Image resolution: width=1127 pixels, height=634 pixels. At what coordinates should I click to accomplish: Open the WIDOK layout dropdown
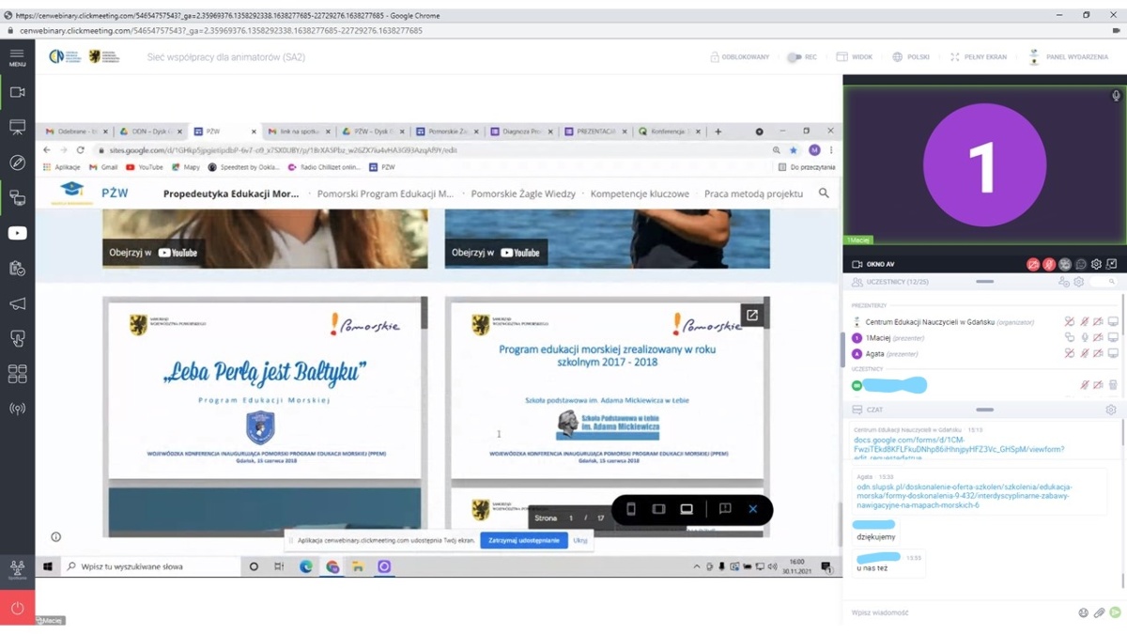point(854,57)
